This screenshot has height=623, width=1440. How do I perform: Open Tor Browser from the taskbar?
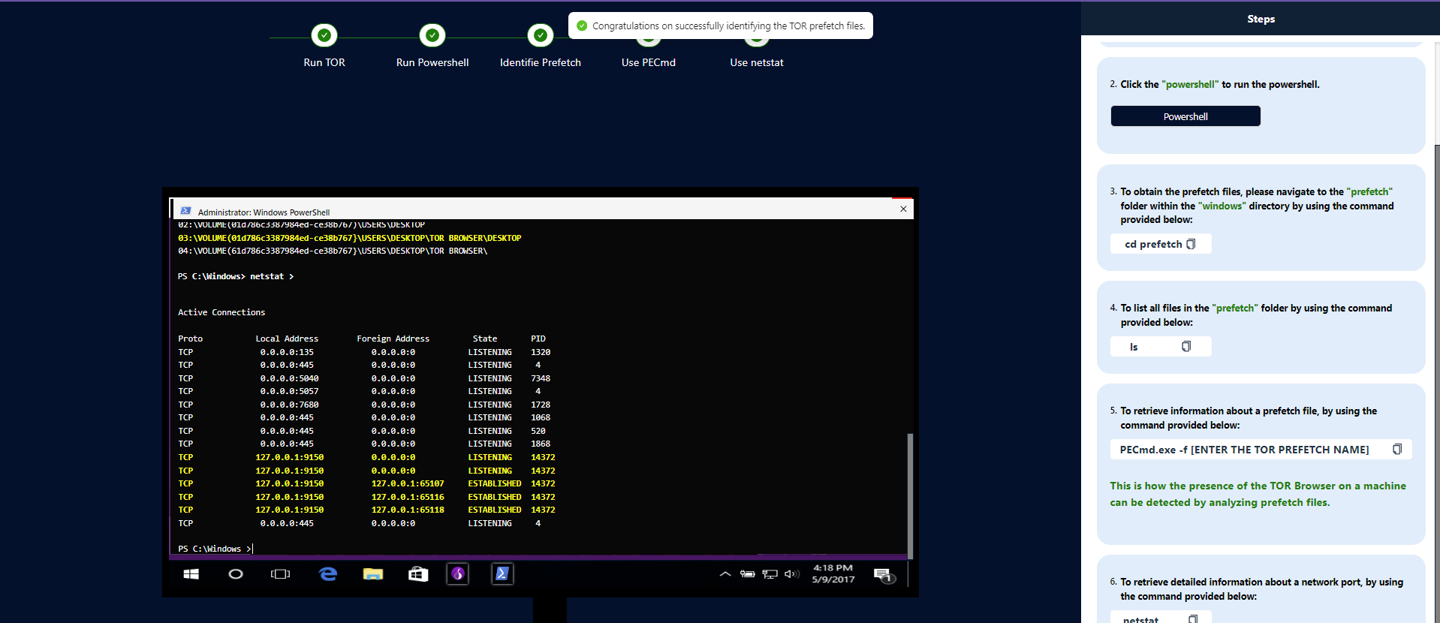(x=458, y=574)
